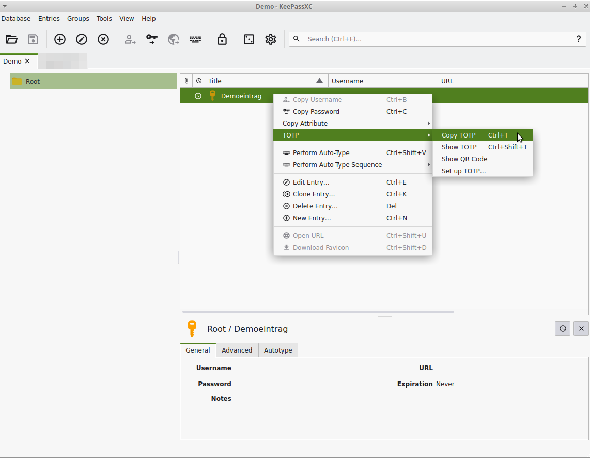Open settings with the gear icon
The height and width of the screenshot is (458, 590).
(x=271, y=39)
